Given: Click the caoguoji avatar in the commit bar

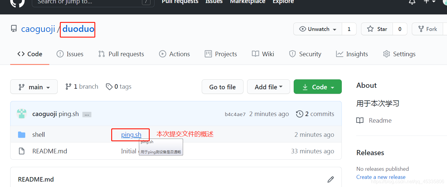Looking at the screenshot, I should [x=22, y=114].
